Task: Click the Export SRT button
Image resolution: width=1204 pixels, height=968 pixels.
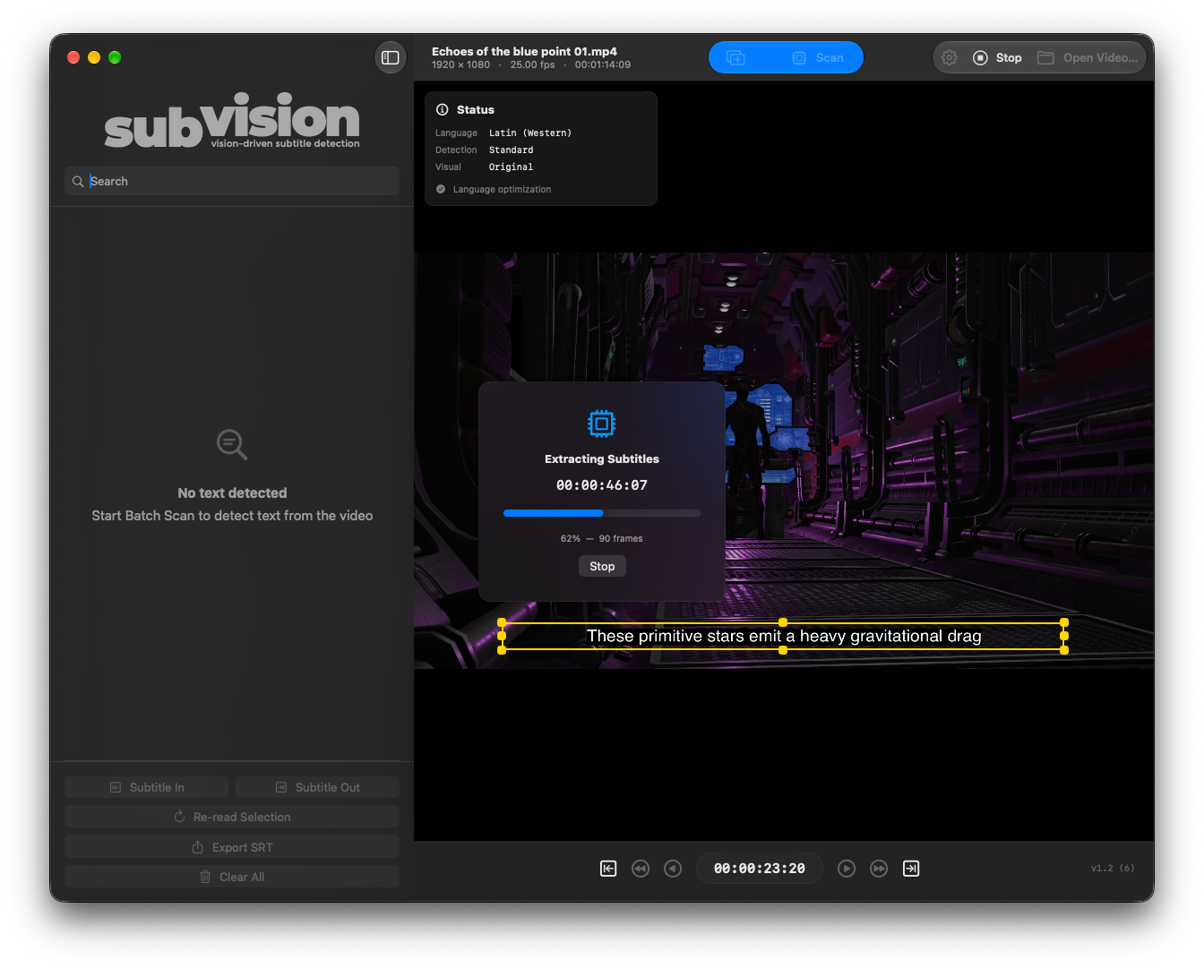Action: (232, 847)
